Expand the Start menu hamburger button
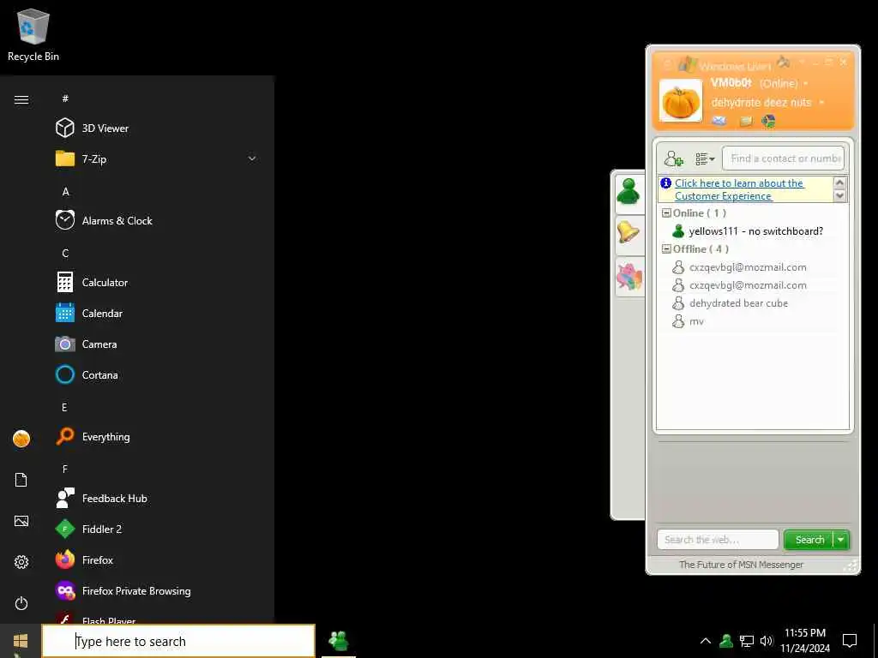878x658 pixels. 21,99
